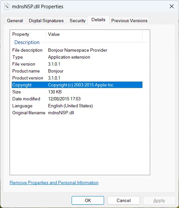Open Remove Properties and Personal Information link
Screen dimensions: 179x208
54,183
